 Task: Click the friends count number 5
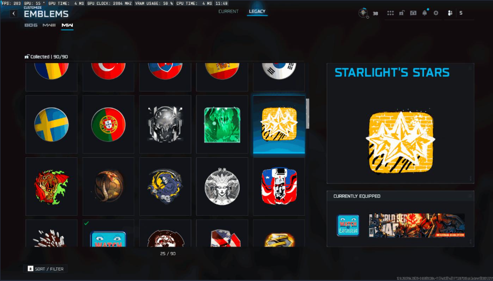pos(461,13)
